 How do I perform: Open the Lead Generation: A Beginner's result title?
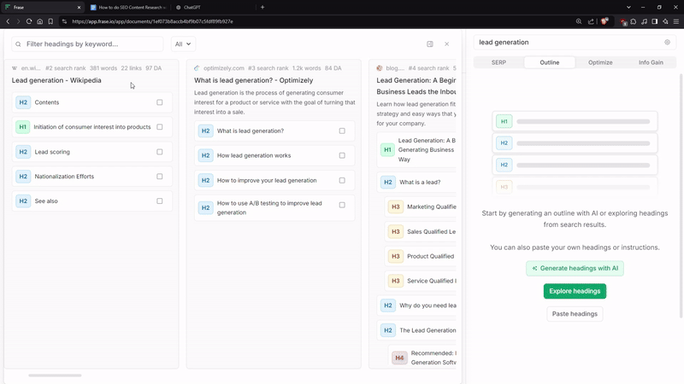point(416,86)
